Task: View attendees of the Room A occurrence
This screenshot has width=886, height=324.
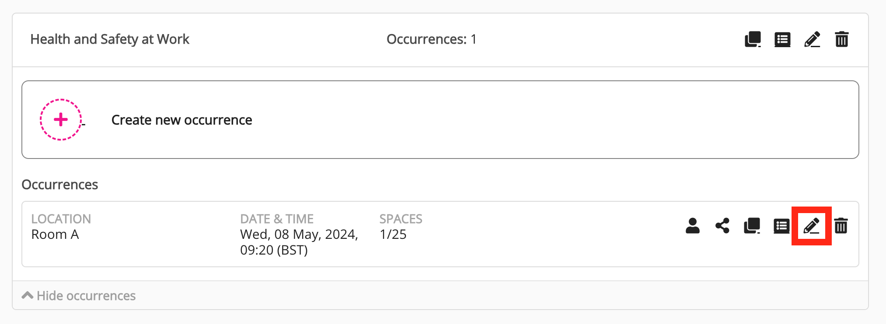Action: (693, 226)
